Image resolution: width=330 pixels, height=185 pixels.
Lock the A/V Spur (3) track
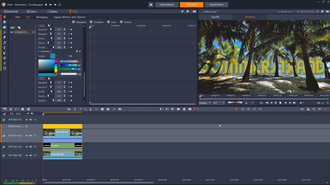point(4,146)
